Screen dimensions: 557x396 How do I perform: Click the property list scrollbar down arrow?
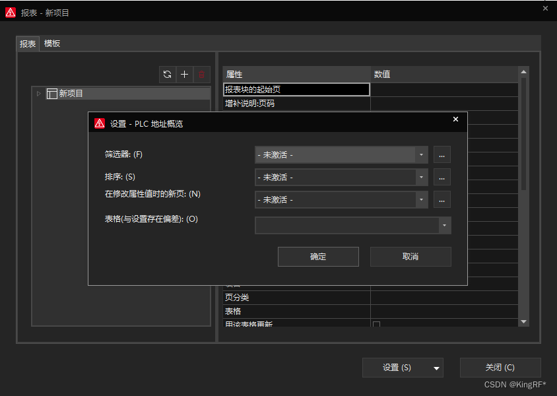524,321
